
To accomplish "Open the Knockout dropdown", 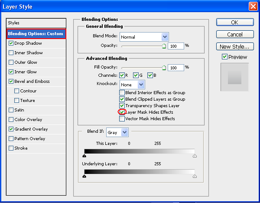I will 132,85.
